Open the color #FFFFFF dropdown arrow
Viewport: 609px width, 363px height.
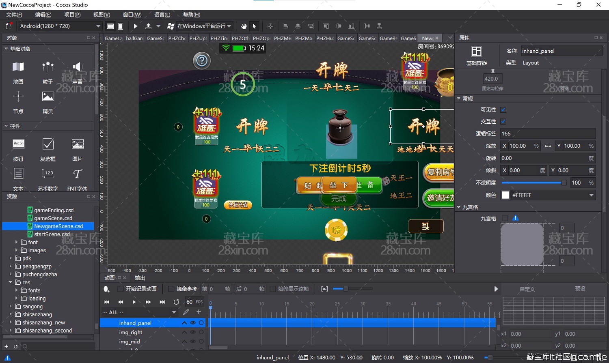591,195
